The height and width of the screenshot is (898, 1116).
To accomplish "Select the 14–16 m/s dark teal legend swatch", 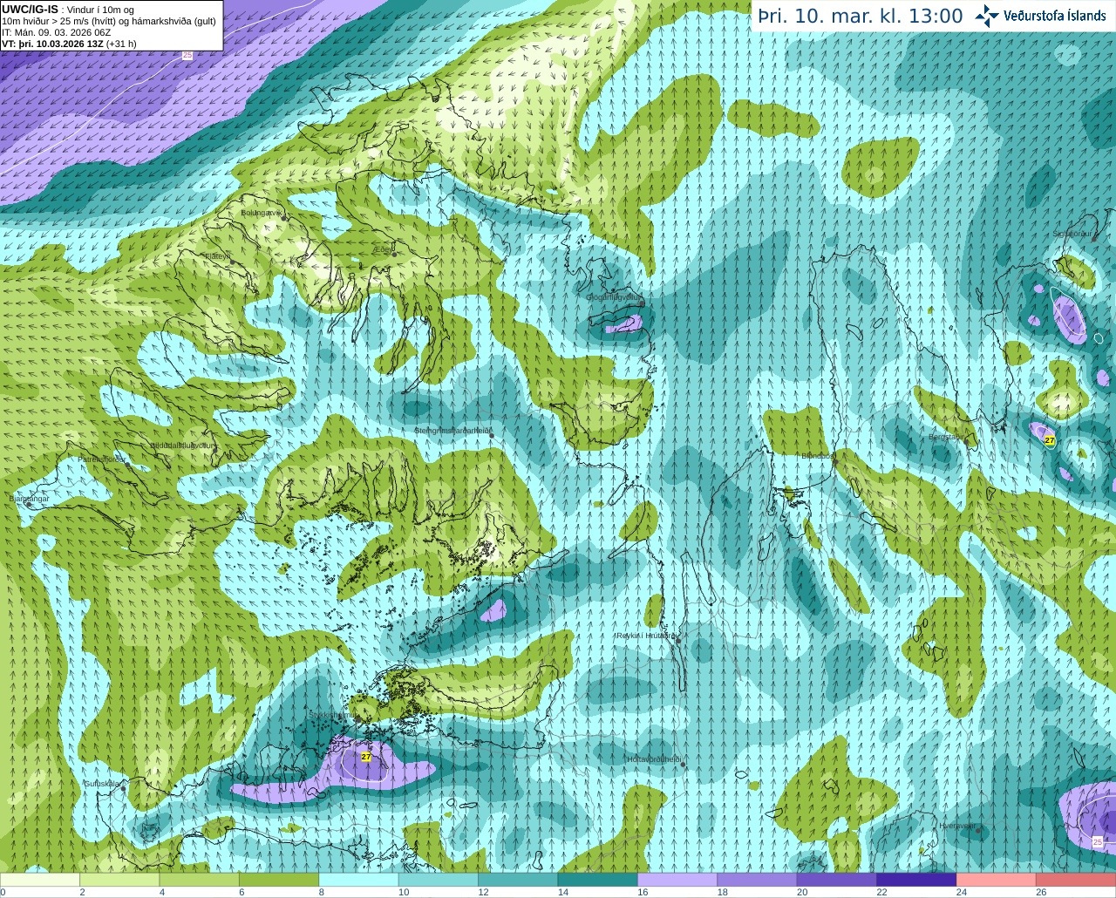I will [597, 880].
